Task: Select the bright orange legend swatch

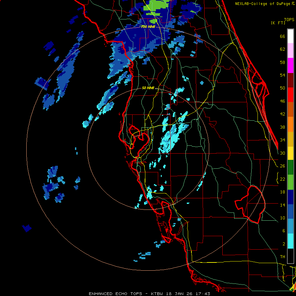Action: 290,124
